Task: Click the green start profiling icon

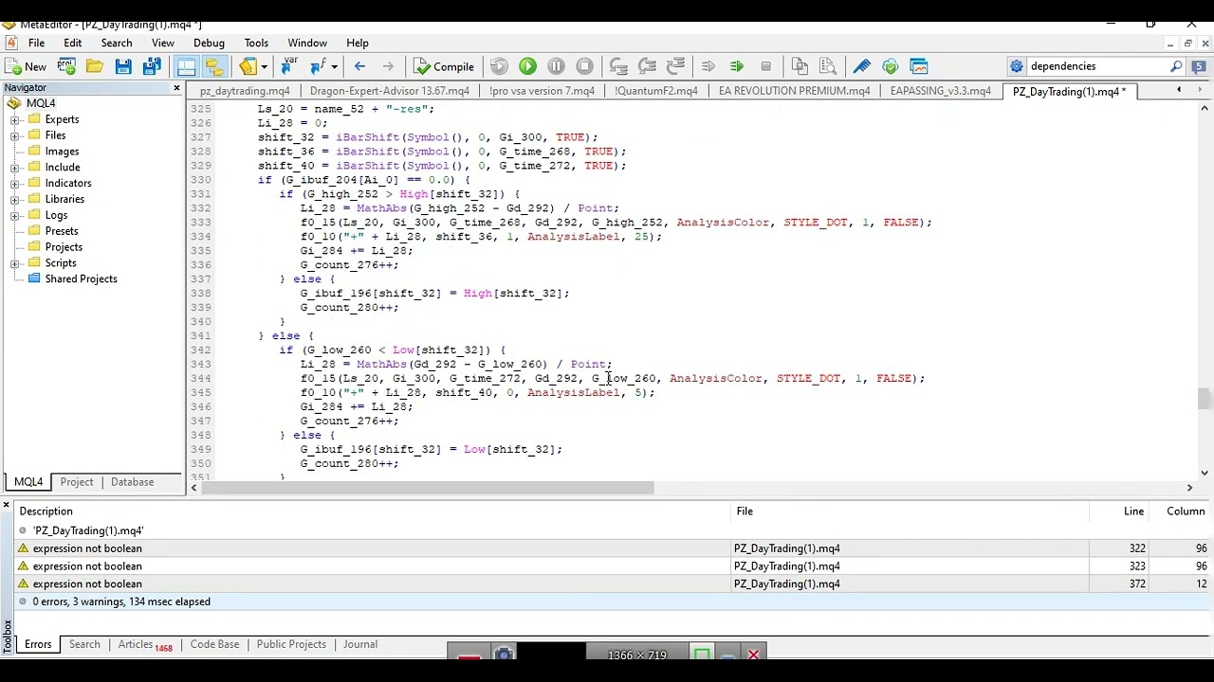Action: click(x=737, y=66)
